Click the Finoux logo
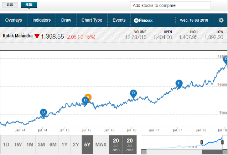228x155 pixels. click(x=143, y=21)
